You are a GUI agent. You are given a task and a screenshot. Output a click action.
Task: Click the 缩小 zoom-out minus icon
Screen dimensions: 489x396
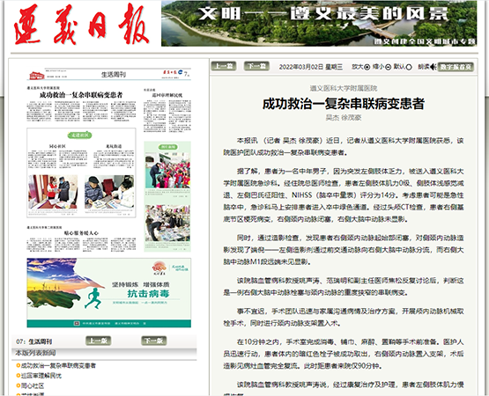click(x=389, y=67)
